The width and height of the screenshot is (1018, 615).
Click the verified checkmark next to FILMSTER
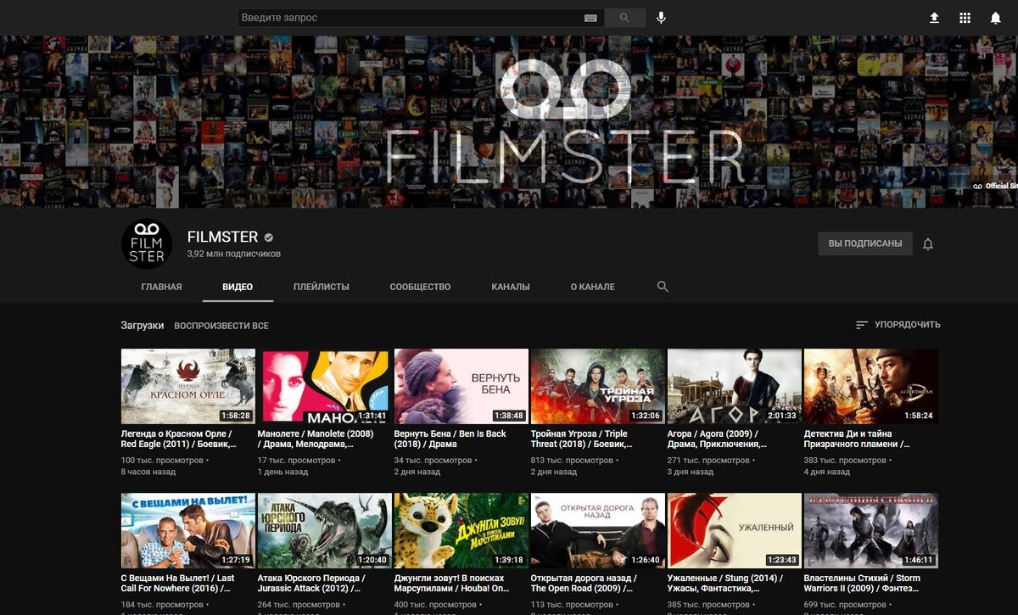(268, 238)
